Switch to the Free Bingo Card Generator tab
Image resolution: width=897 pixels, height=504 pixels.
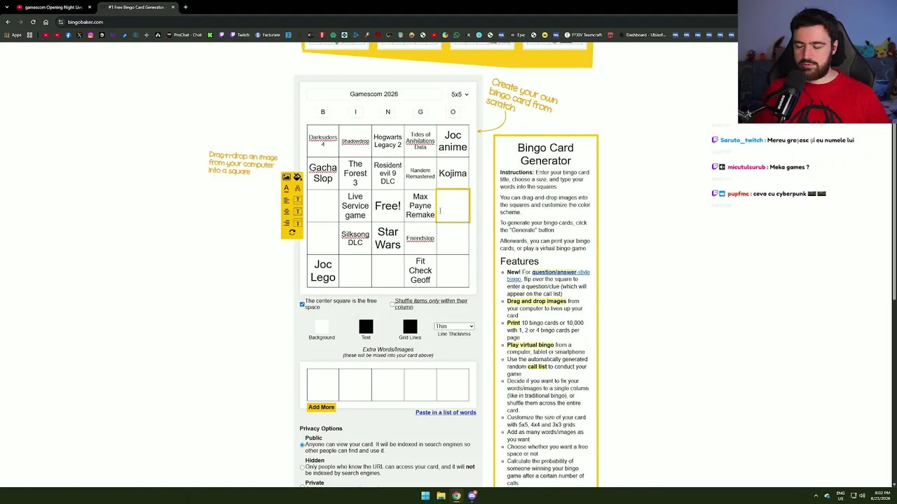point(137,7)
